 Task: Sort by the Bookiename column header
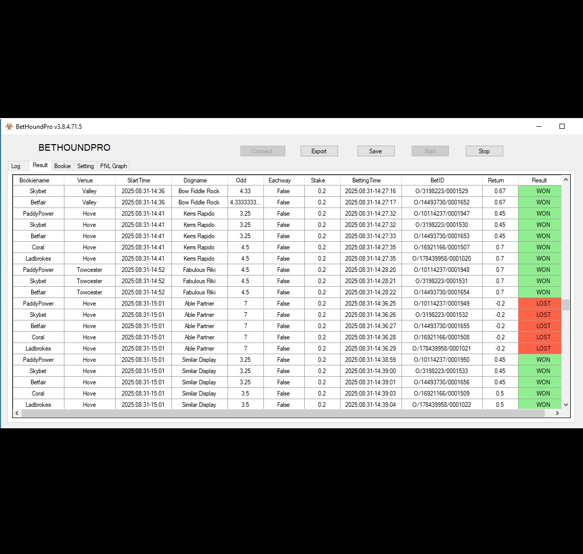[x=34, y=180]
